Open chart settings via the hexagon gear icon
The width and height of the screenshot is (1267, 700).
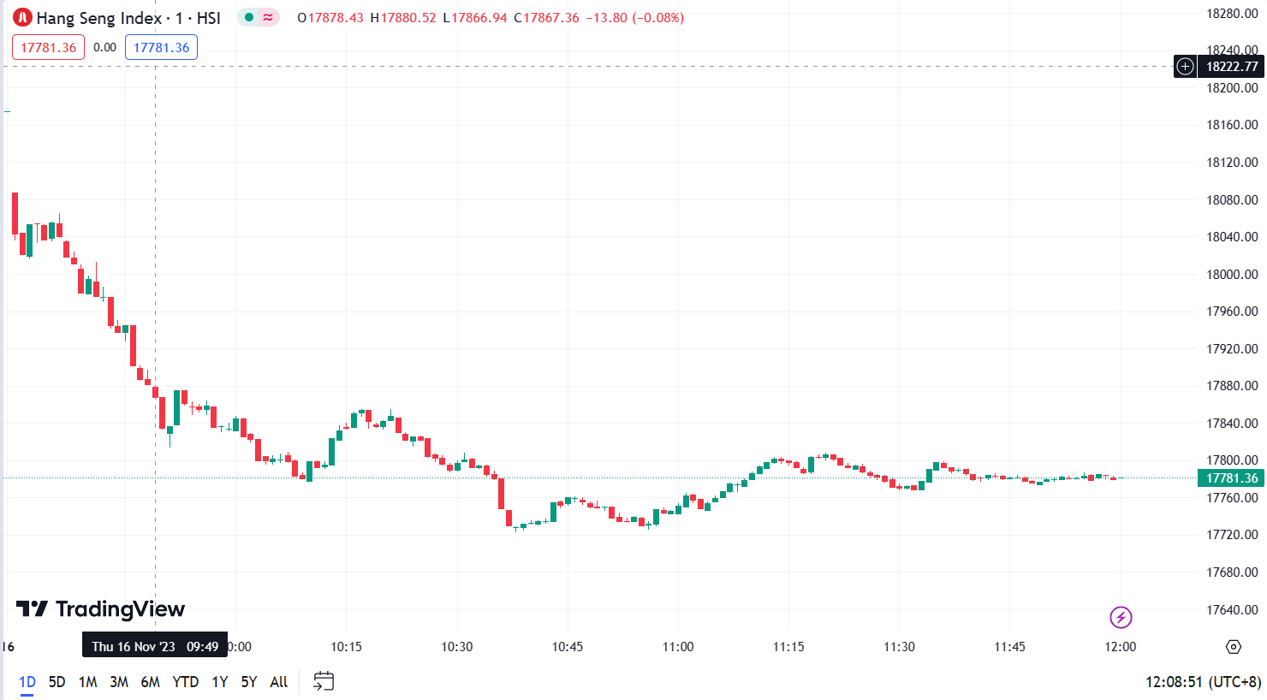(x=1233, y=647)
